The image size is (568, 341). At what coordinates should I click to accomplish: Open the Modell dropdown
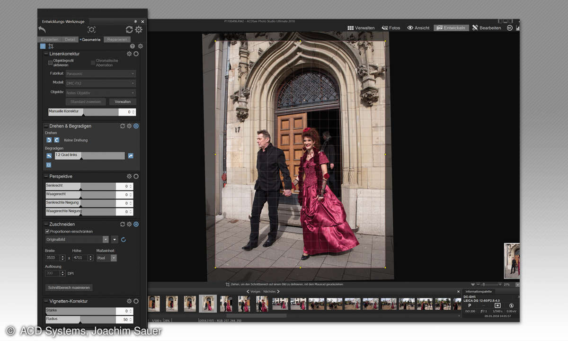click(x=100, y=83)
